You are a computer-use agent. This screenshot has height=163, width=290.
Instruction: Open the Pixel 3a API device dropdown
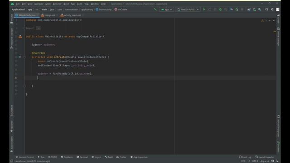(x=188, y=10)
